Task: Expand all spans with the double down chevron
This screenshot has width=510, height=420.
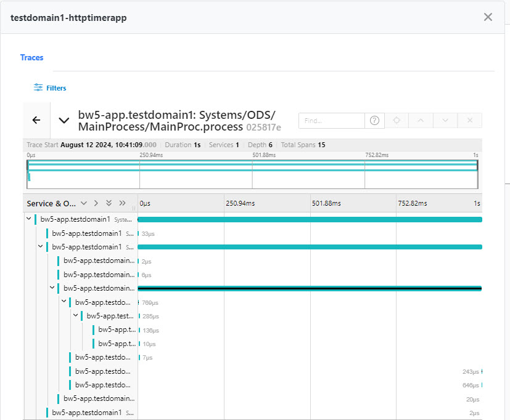Action: pyautogui.click(x=109, y=203)
